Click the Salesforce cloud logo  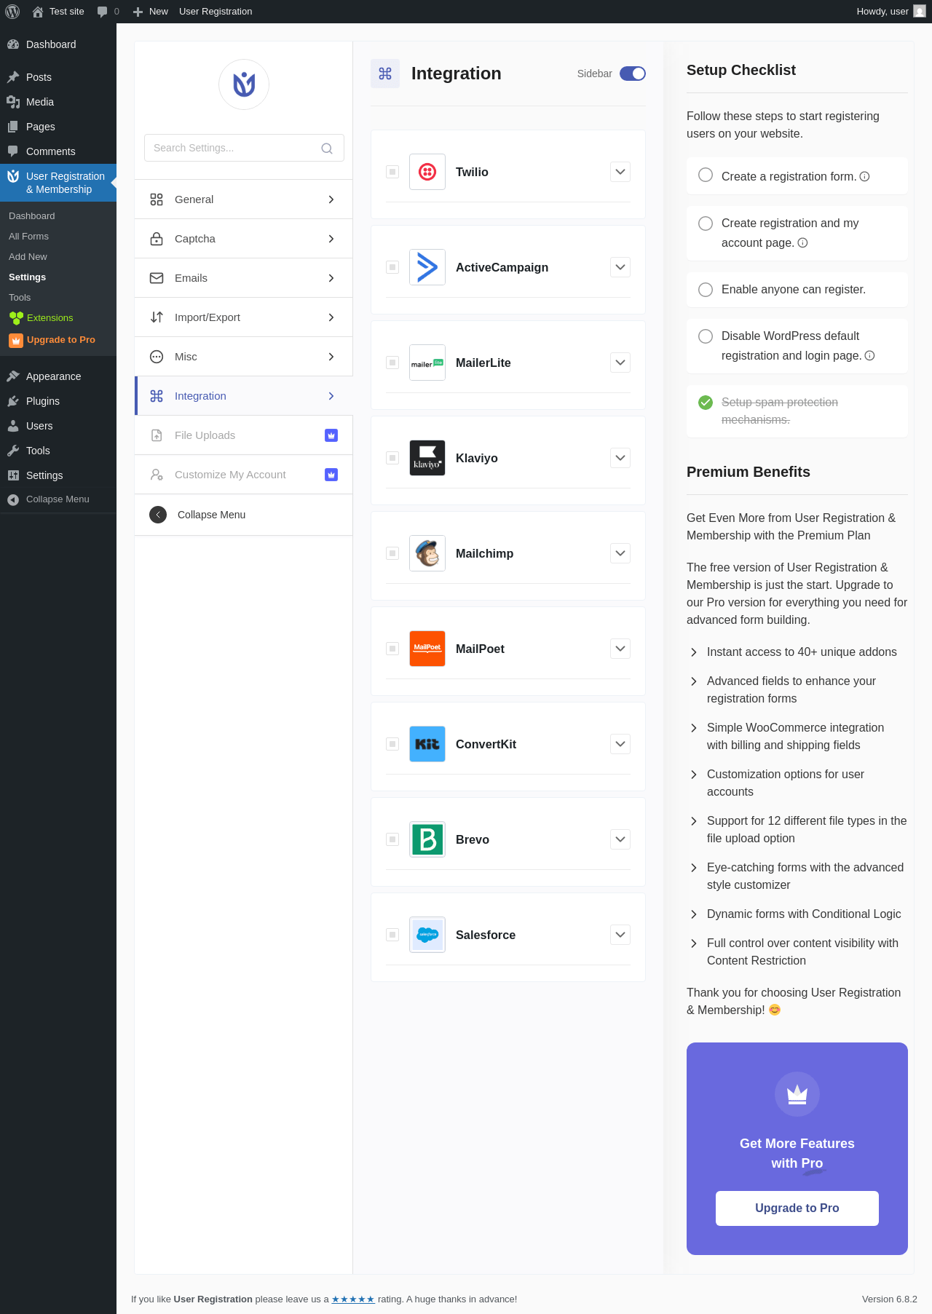(x=427, y=935)
